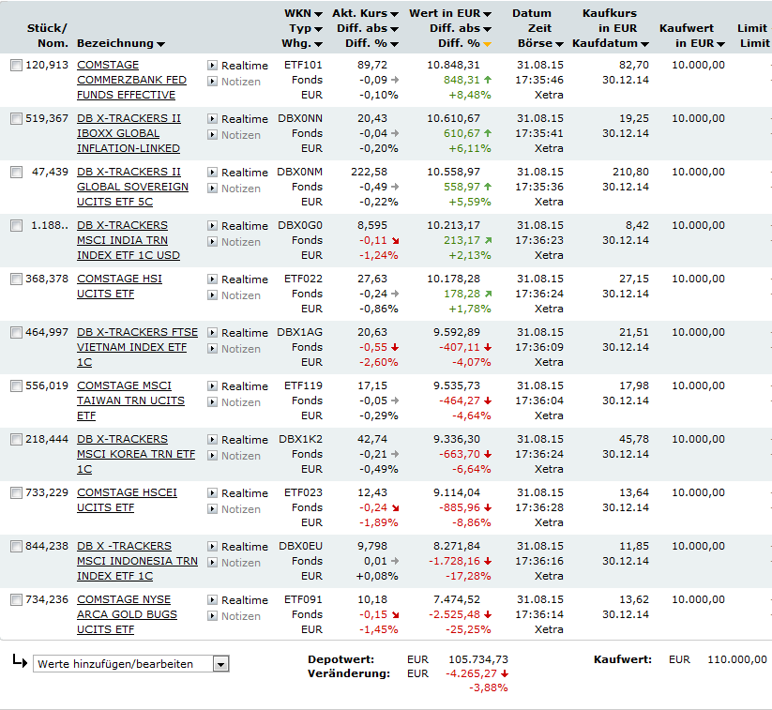772x710 pixels.
Task: Open Notizen arrow icon for NYSE Arca Gold Bugs
Action: 212,615
